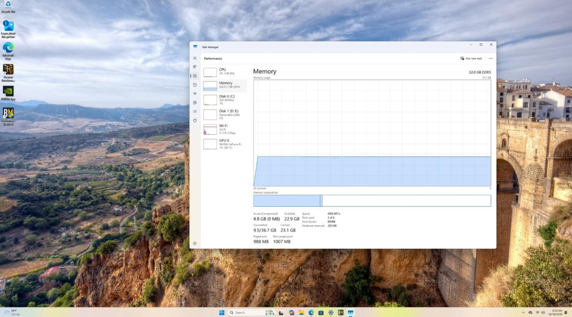This screenshot has height=317, width=572.
Task: Show hidden system tray icons chevron
Action: point(523,312)
